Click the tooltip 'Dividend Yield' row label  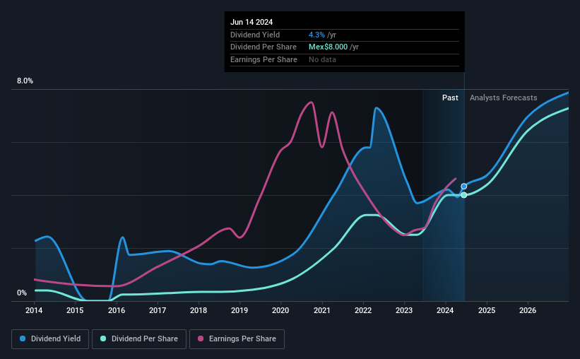255,35
